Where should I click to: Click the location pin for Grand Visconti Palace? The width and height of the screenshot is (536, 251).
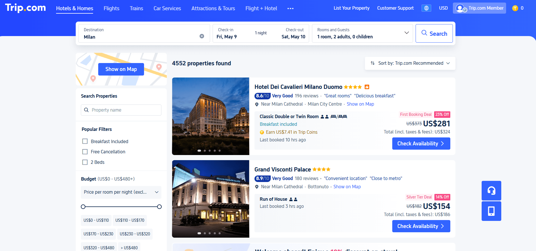click(x=257, y=187)
